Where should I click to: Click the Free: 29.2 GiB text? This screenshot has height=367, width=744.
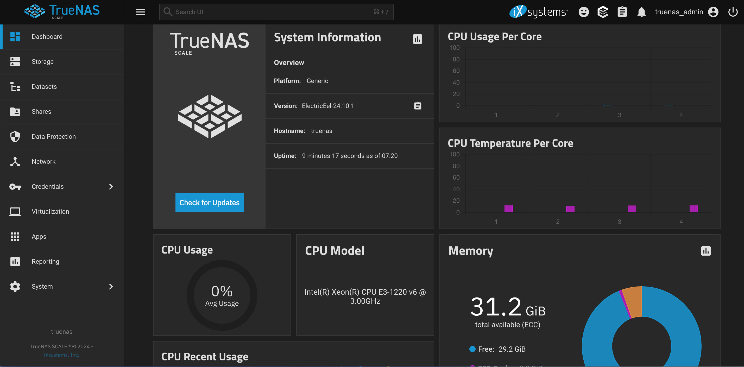click(x=502, y=349)
